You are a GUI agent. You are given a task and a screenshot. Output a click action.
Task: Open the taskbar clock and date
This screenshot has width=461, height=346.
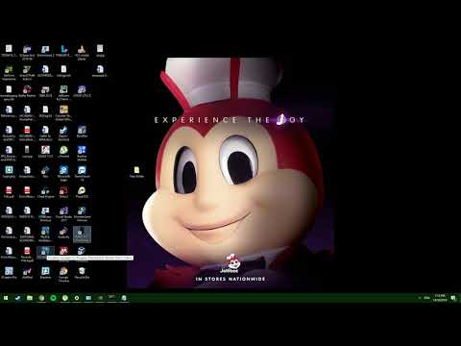(440, 298)
